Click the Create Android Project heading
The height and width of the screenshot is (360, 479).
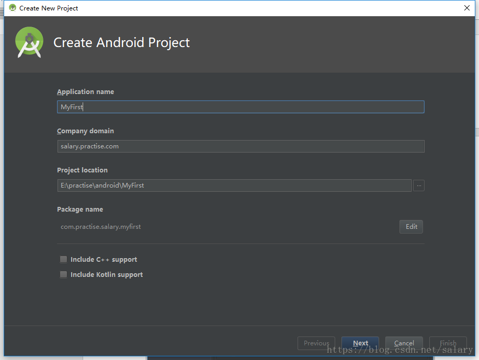122,42
